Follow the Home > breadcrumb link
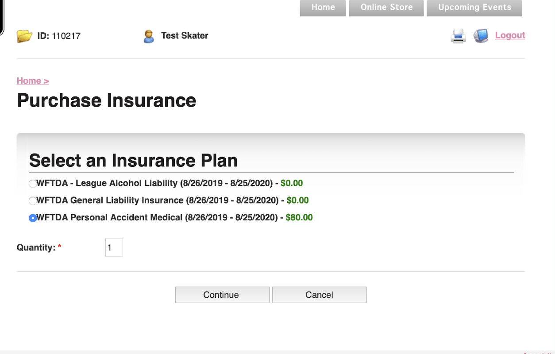The height and width of the screenshot is (354, 555). coord(33,81)
